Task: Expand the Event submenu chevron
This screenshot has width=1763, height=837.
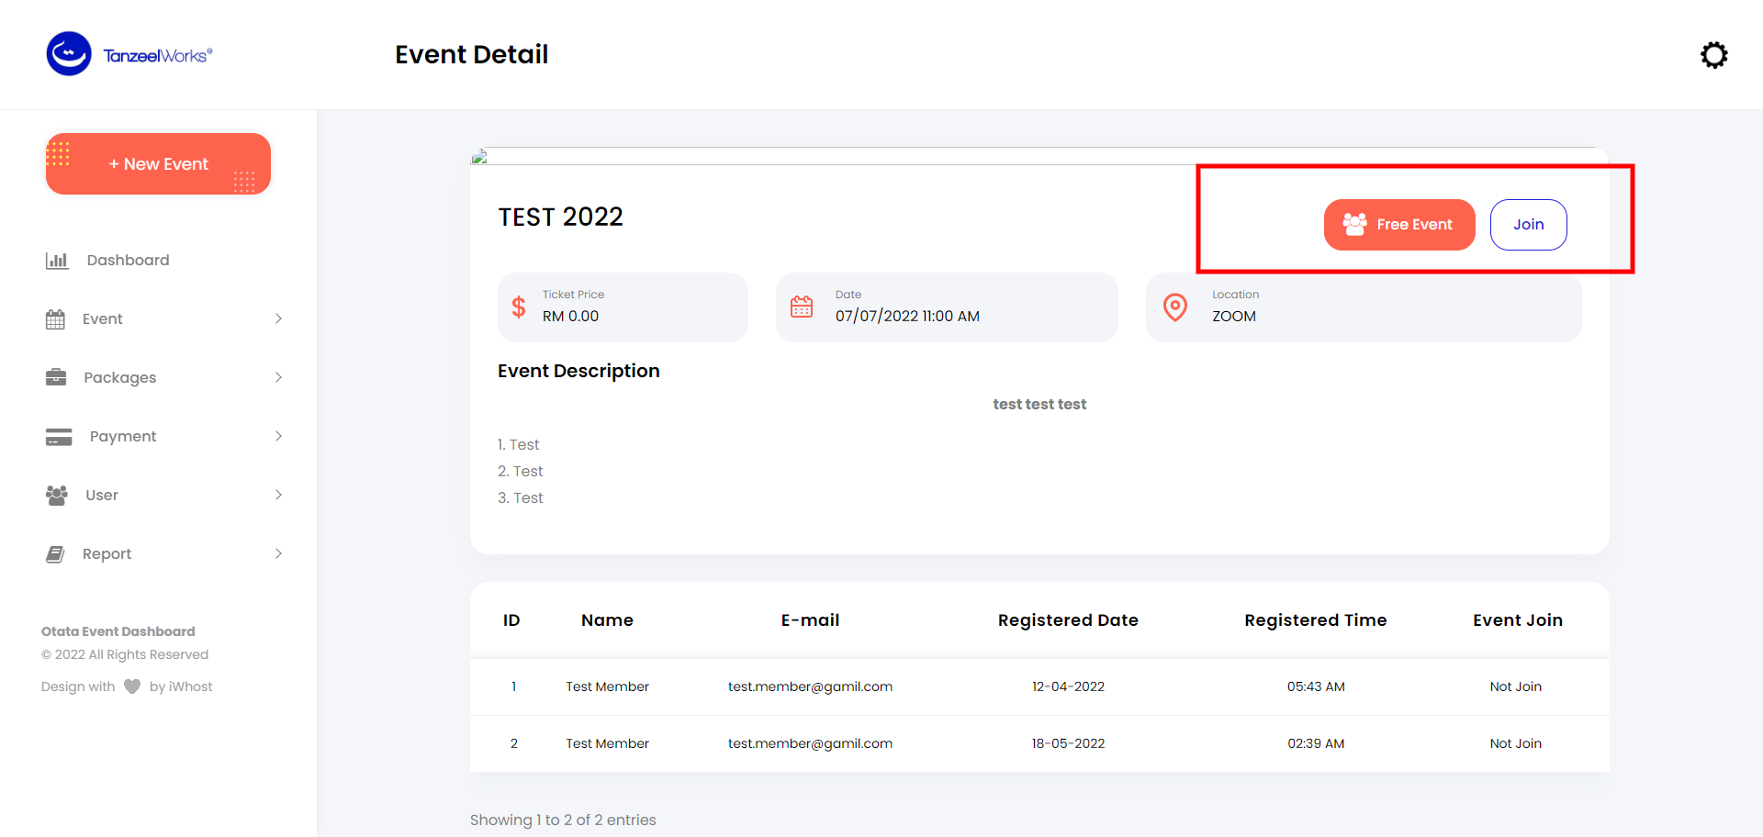Action: coord(278,318)
